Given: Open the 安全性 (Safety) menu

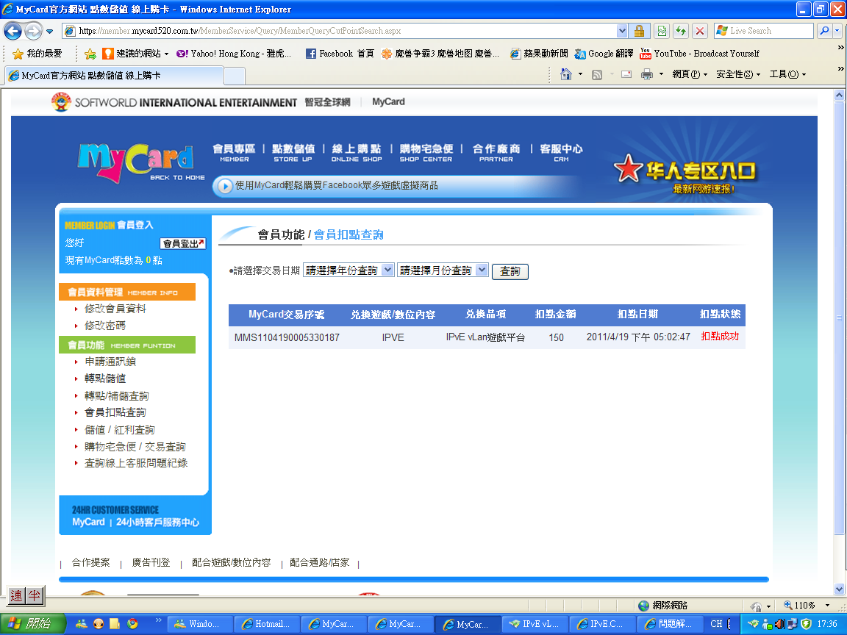Looking at the screenshot, I should click(738, 74).
